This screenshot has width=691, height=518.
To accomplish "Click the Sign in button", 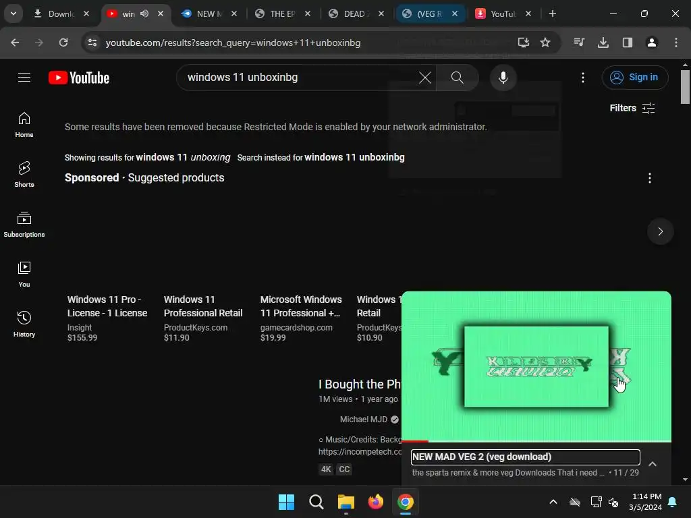I will click(x=634, y=78).
